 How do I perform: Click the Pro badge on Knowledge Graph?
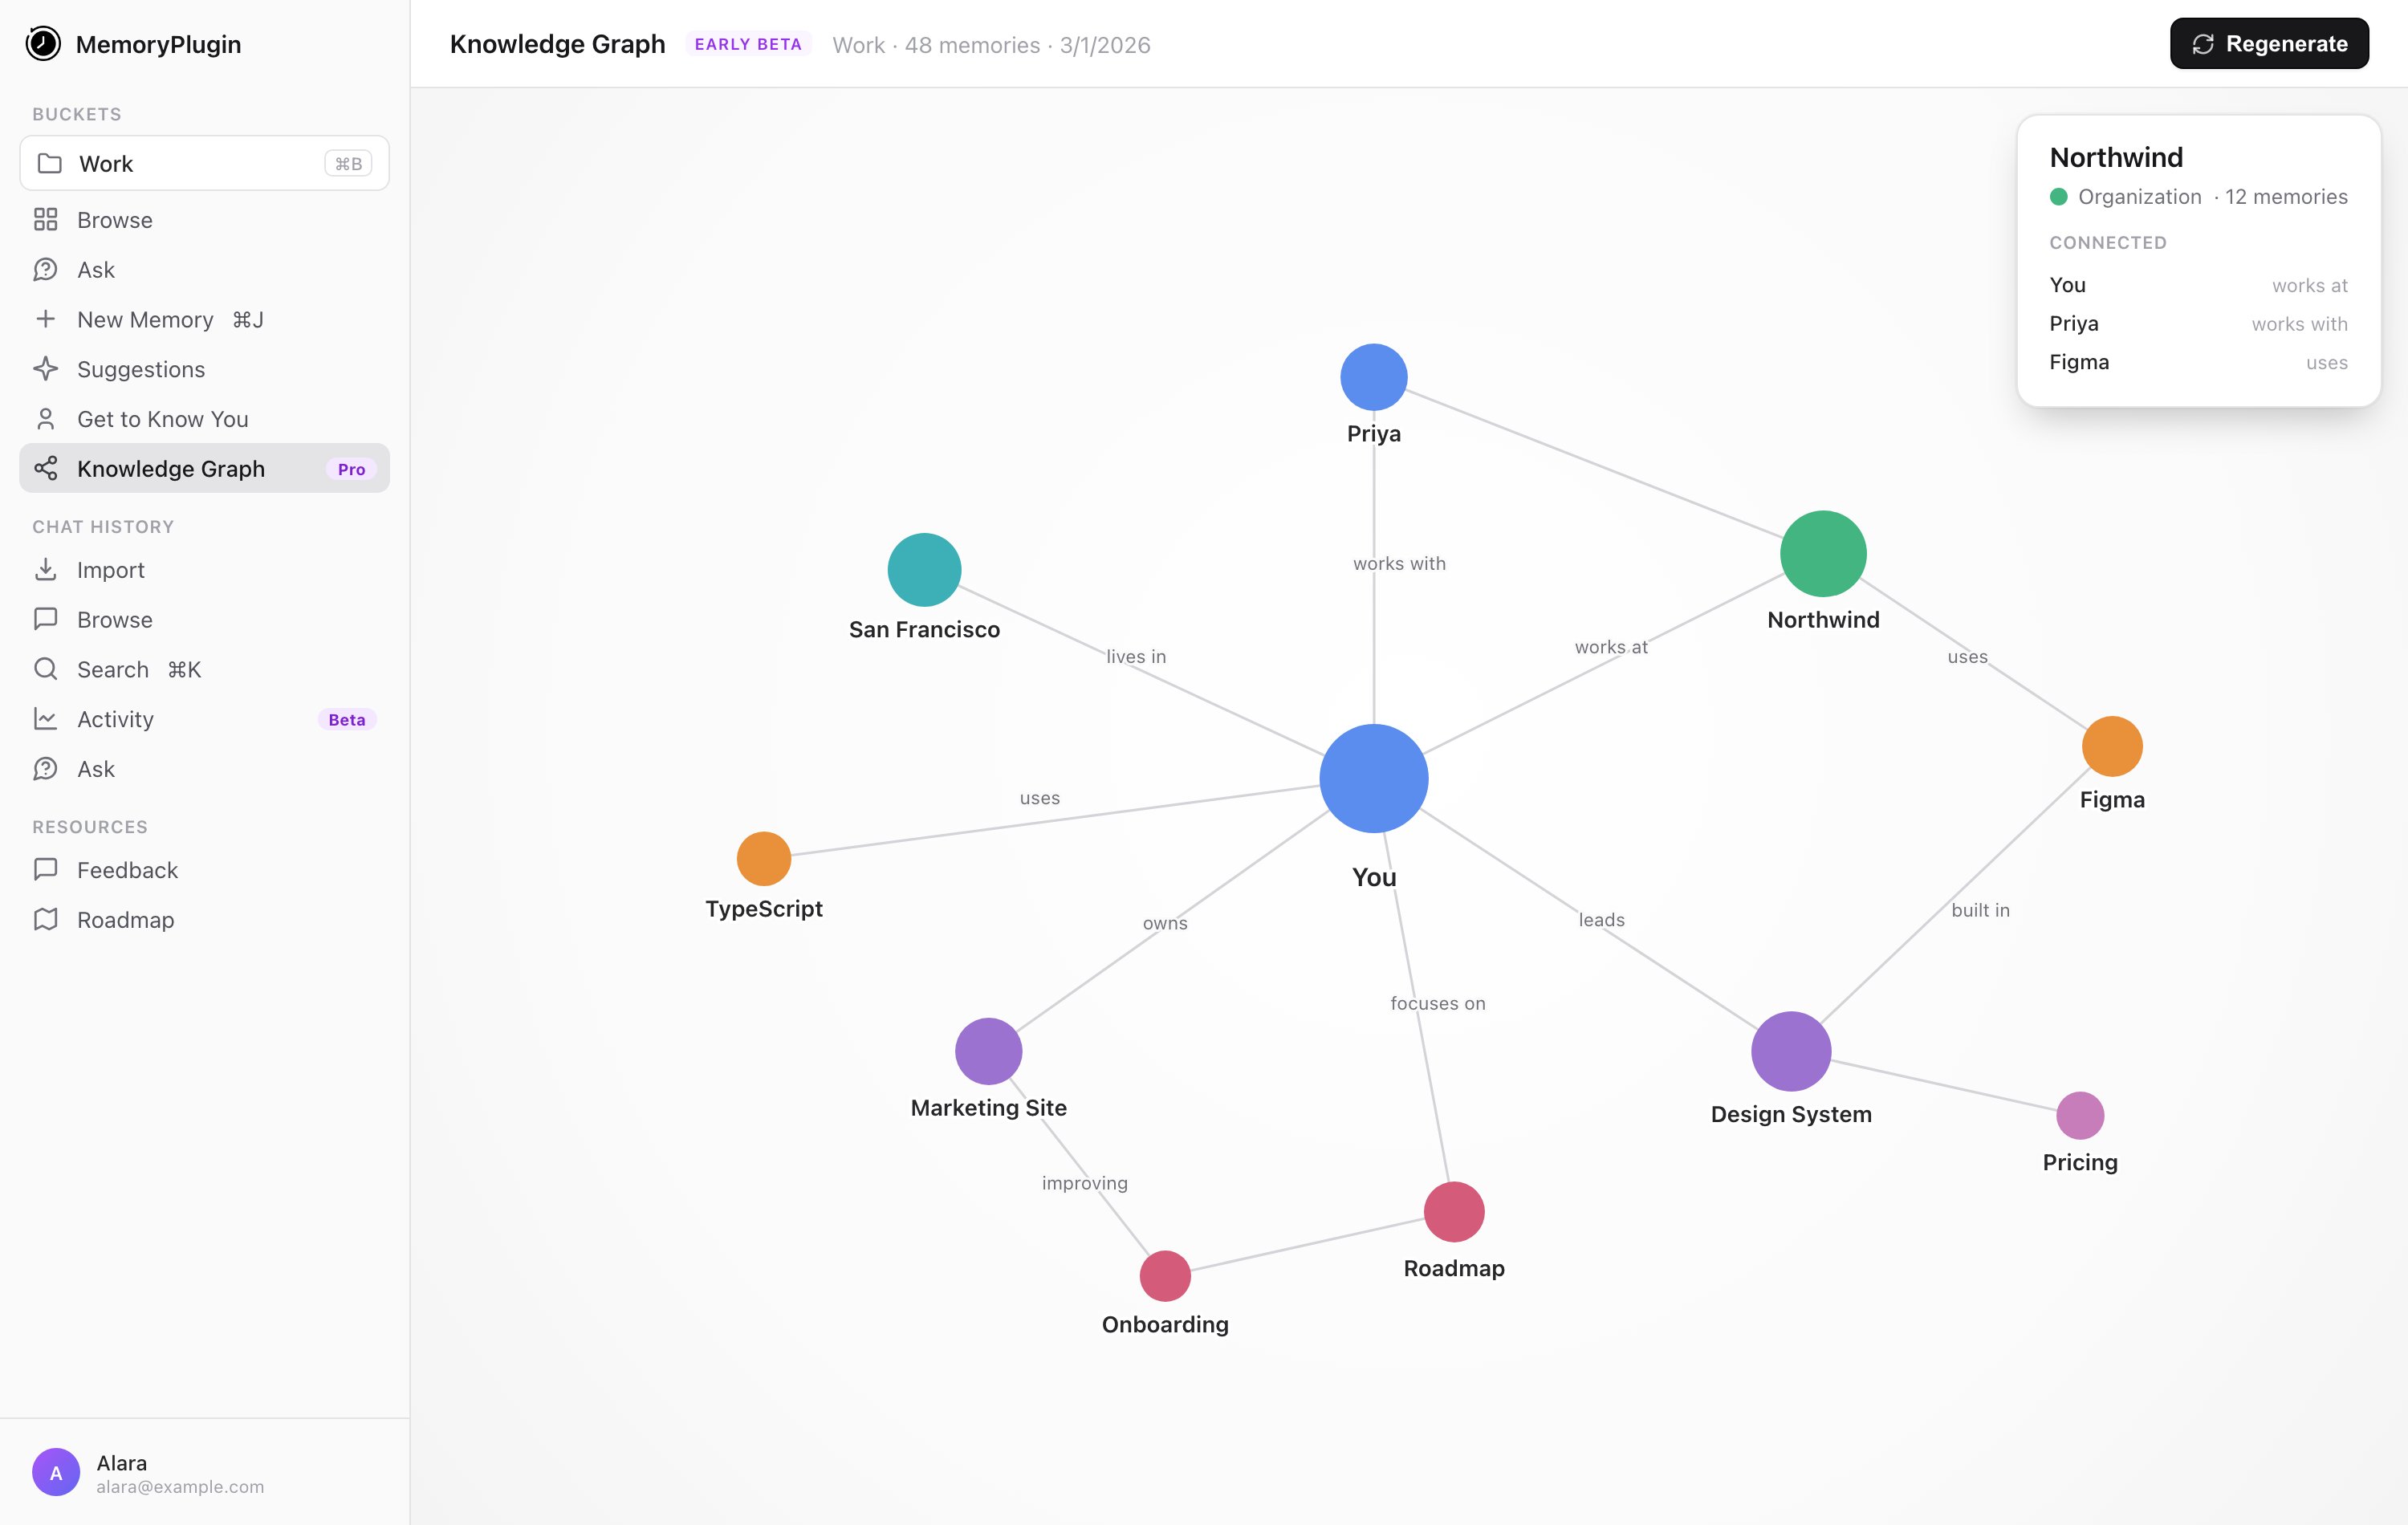(351, 469)
